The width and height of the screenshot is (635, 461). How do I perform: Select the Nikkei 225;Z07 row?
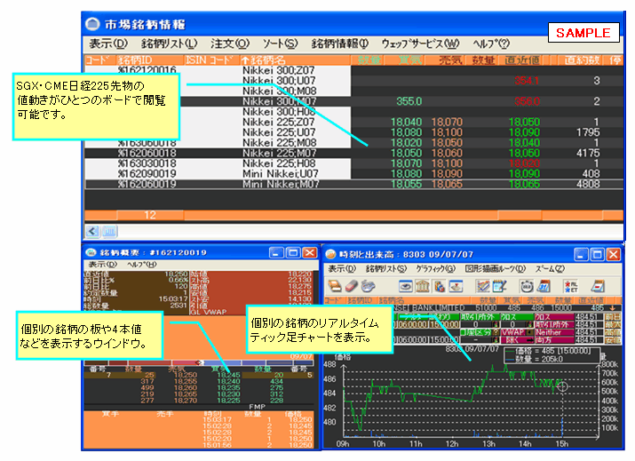tap(353, 122)
